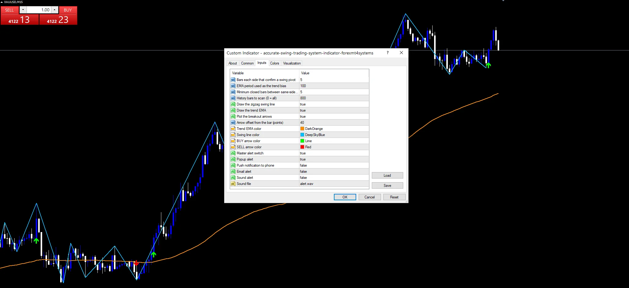Click the color icon beside BUY arrow color

[x=233, y=141]
